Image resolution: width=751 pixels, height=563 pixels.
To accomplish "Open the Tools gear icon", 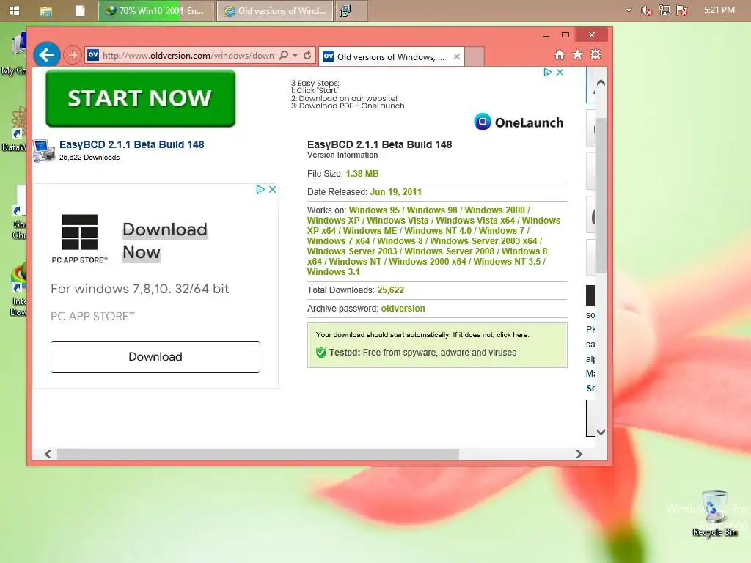I will click(596, 55).
